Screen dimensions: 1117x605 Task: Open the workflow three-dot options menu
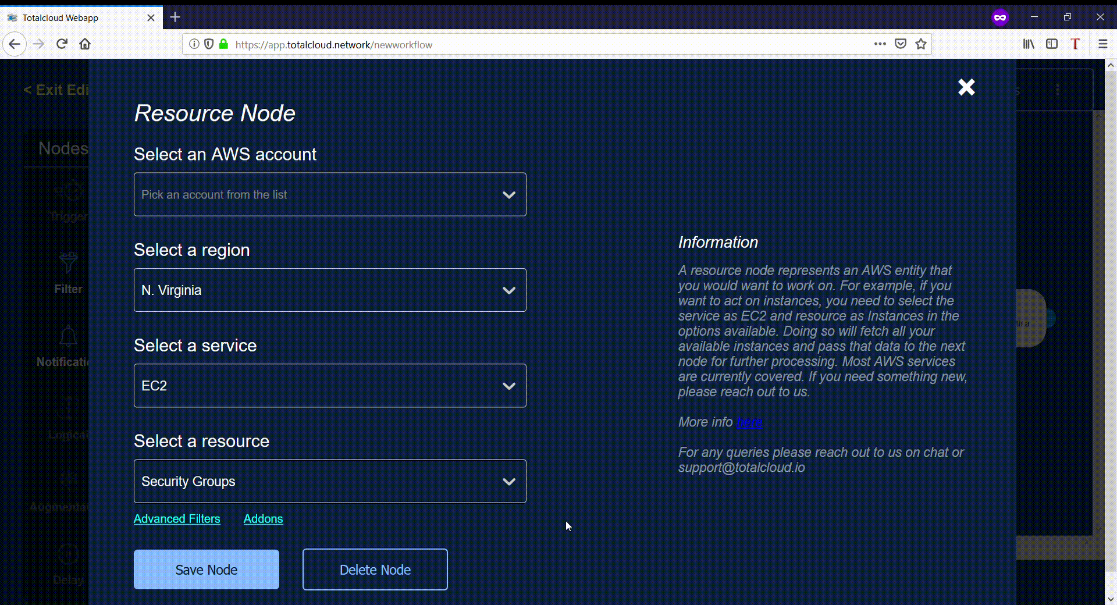1058,90
